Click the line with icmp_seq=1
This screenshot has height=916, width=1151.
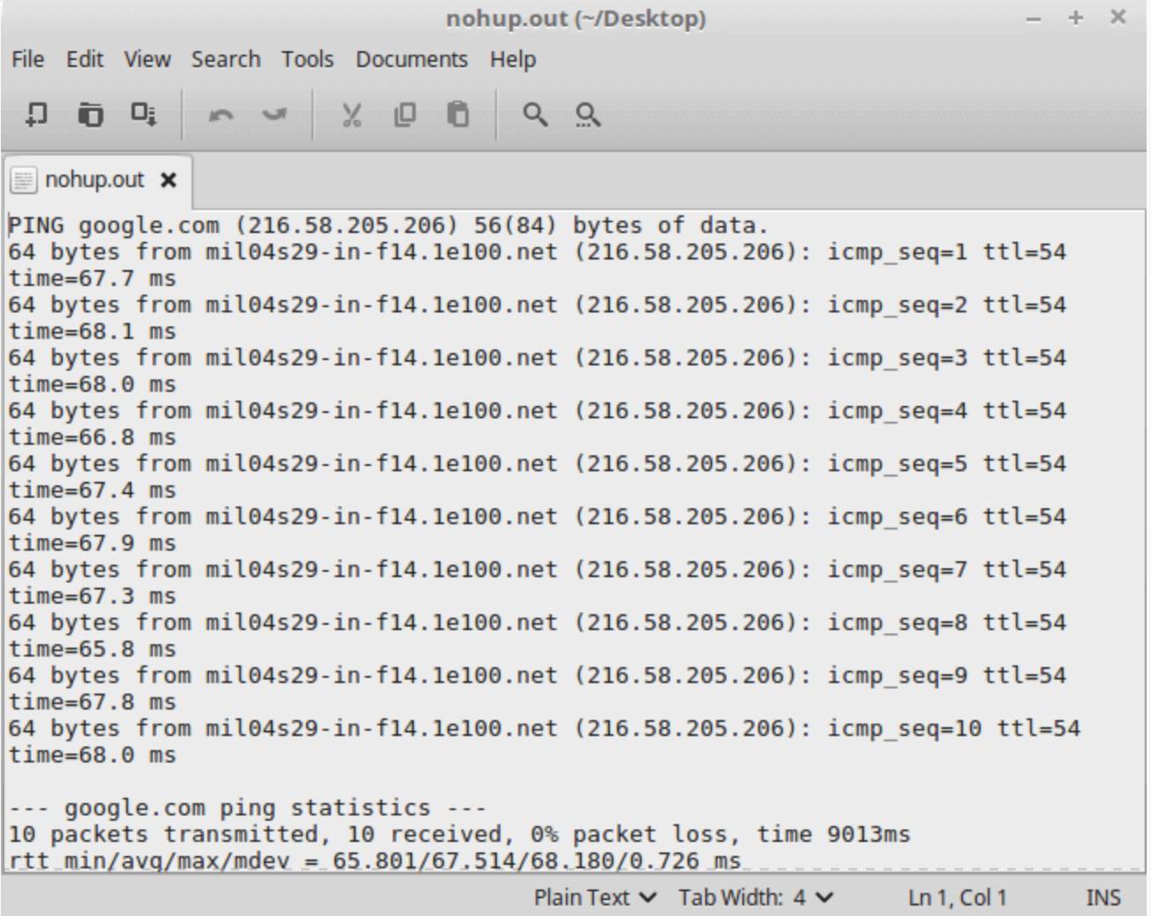pos(538,252)
